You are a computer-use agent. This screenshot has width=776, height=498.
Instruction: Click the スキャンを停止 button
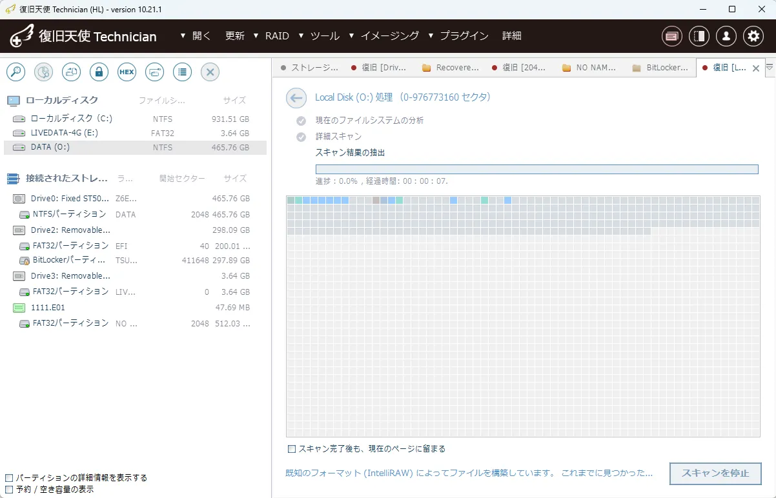[715, 473]
